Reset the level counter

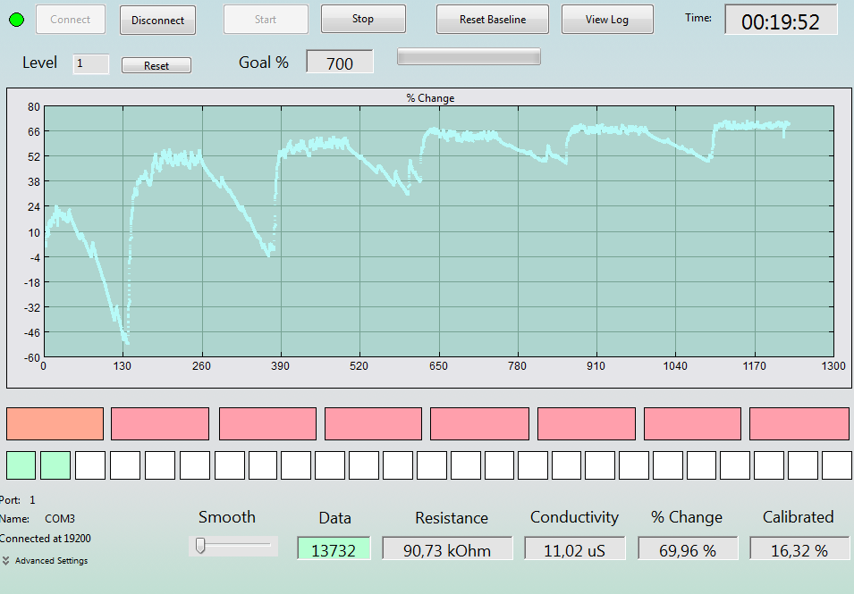(x=156, y=65)
